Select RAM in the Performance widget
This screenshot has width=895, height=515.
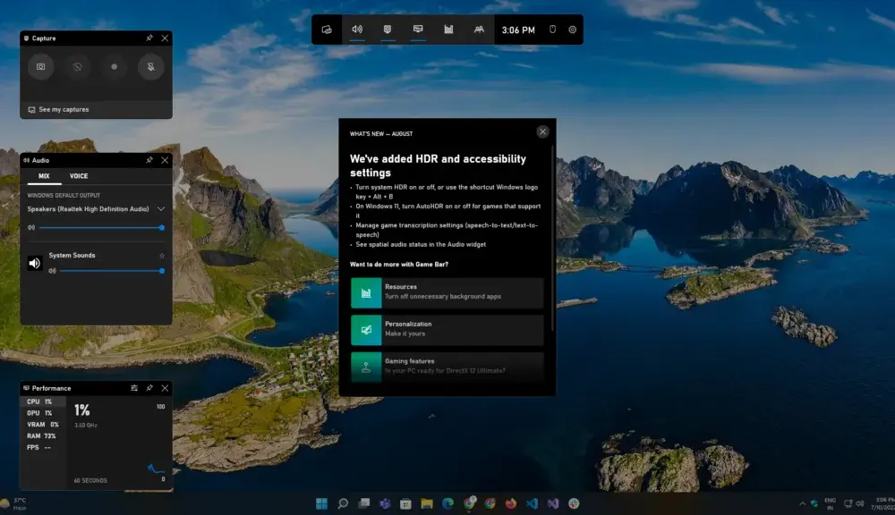click(43, 435)
